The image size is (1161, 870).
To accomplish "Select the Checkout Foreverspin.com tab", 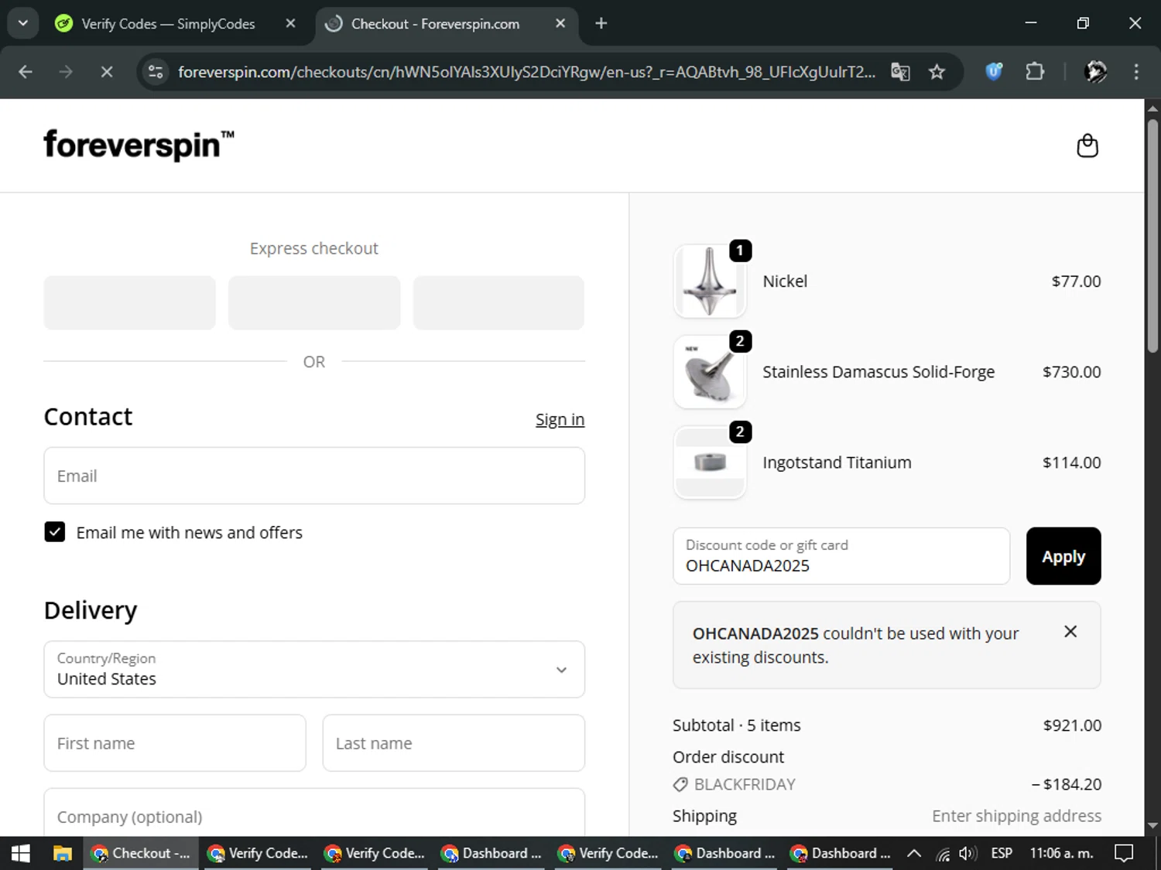I will 445,23.
